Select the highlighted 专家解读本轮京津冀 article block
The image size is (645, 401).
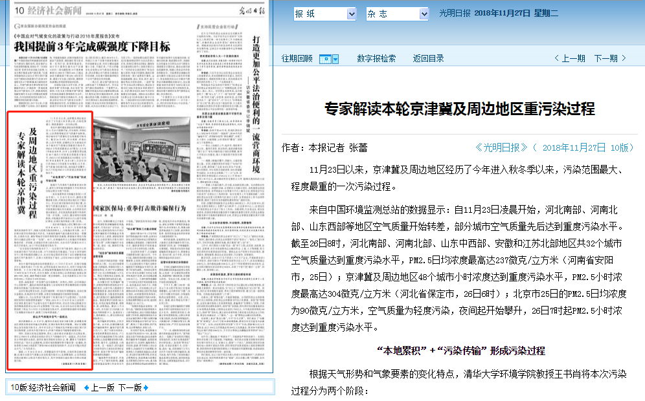coord(50,241)
